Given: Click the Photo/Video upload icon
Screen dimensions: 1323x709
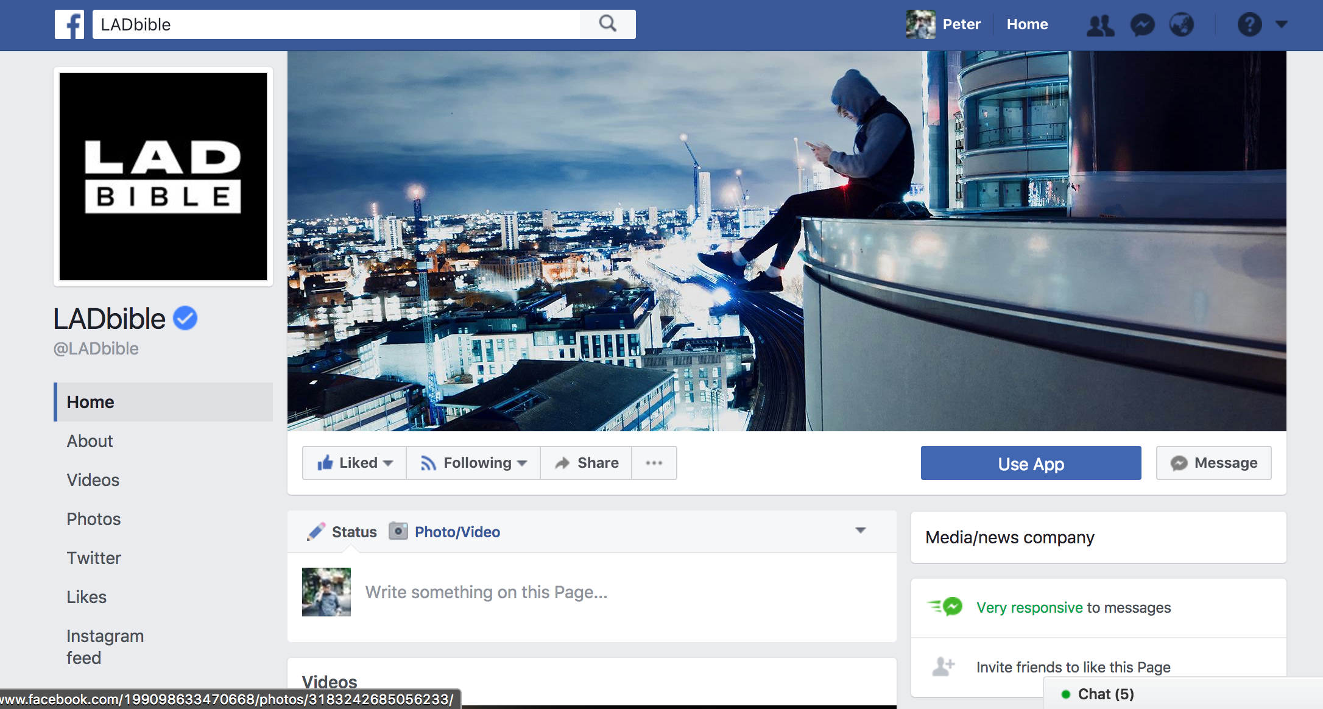Looking at the screenshot, I should point(399,532).
